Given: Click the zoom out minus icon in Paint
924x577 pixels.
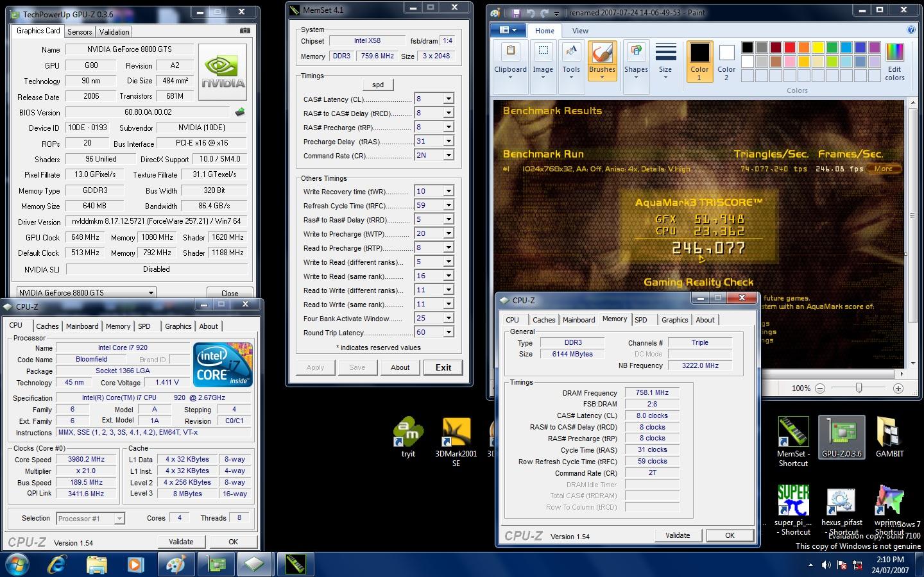Looking at the screenshot, I should 820,389.
